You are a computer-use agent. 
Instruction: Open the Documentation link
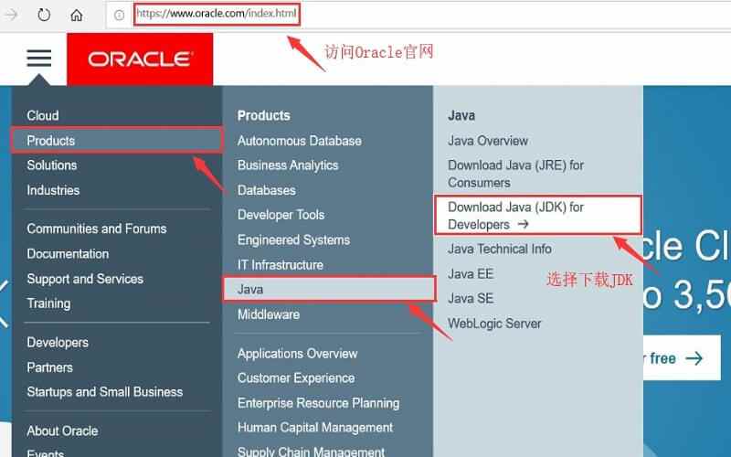(68, 254)
